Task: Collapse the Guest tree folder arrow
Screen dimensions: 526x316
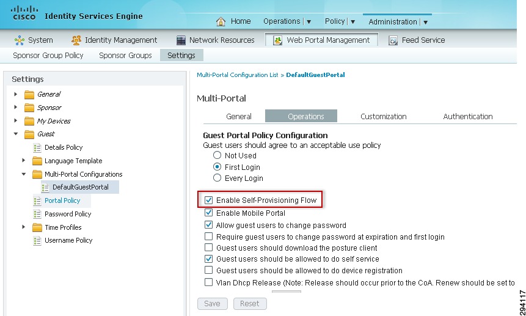Action: [x=15, y=134]
